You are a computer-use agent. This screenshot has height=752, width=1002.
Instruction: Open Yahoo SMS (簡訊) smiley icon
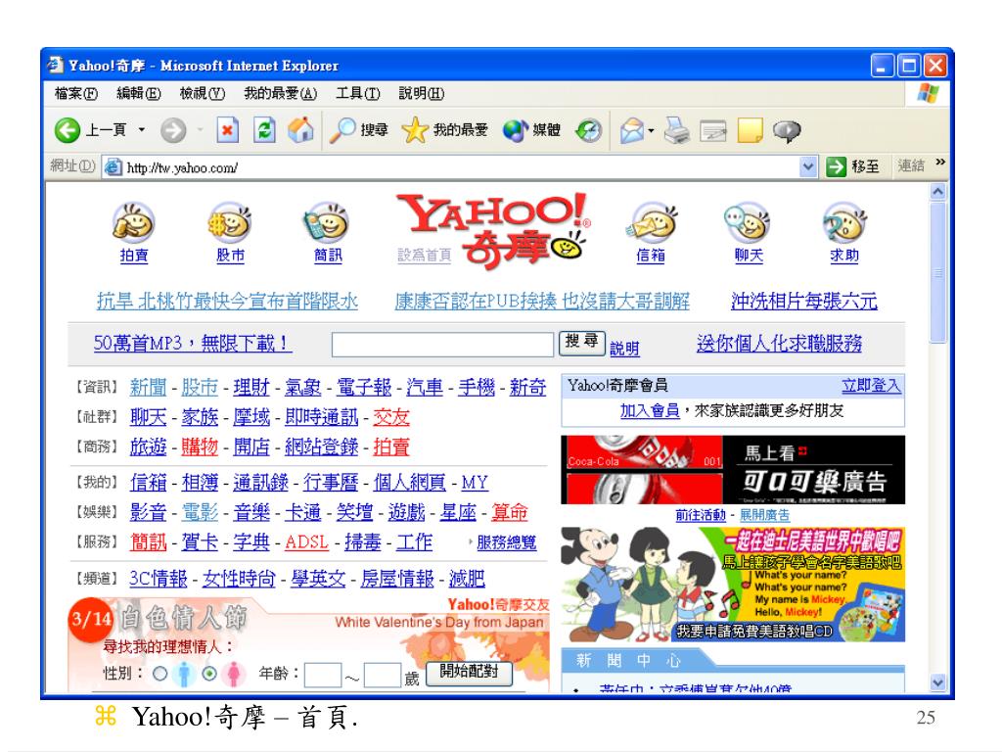(327, 222)
